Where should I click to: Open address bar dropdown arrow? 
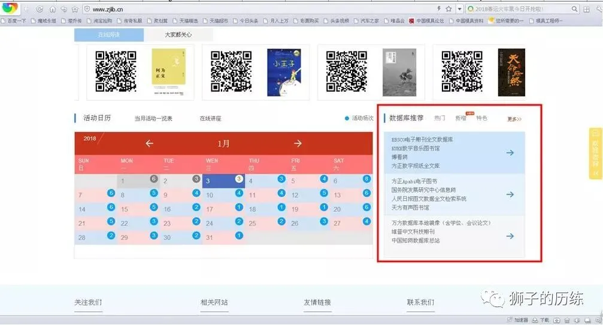point(459,9)
